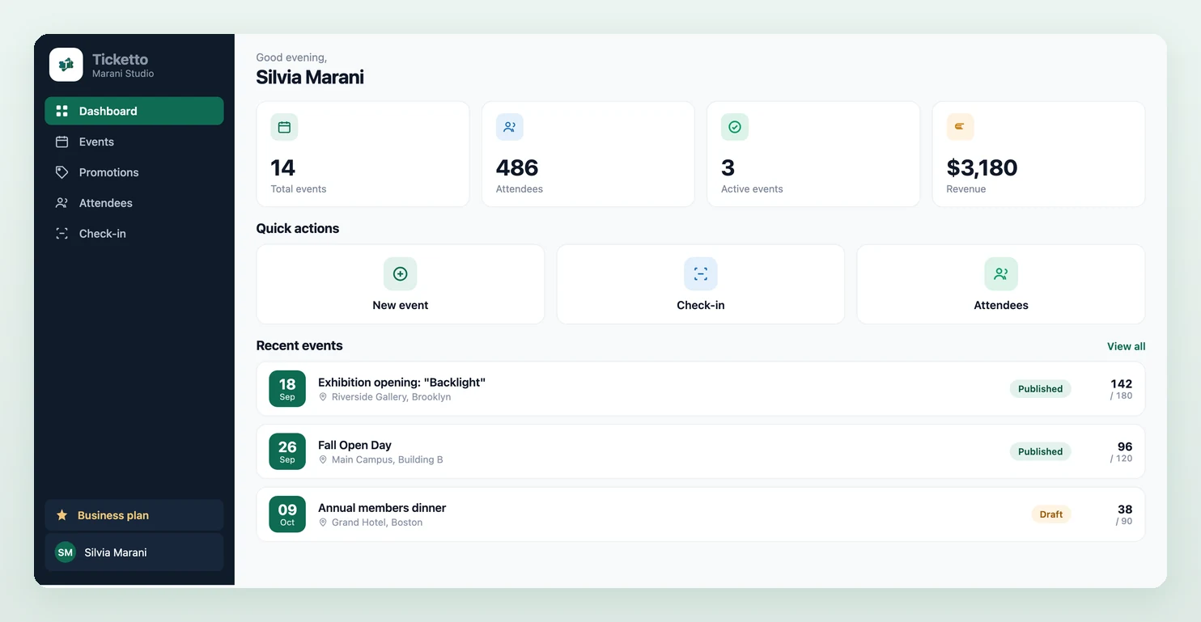
Task: Open Exhibition opening: "Backlight" event
Action: 701,389
